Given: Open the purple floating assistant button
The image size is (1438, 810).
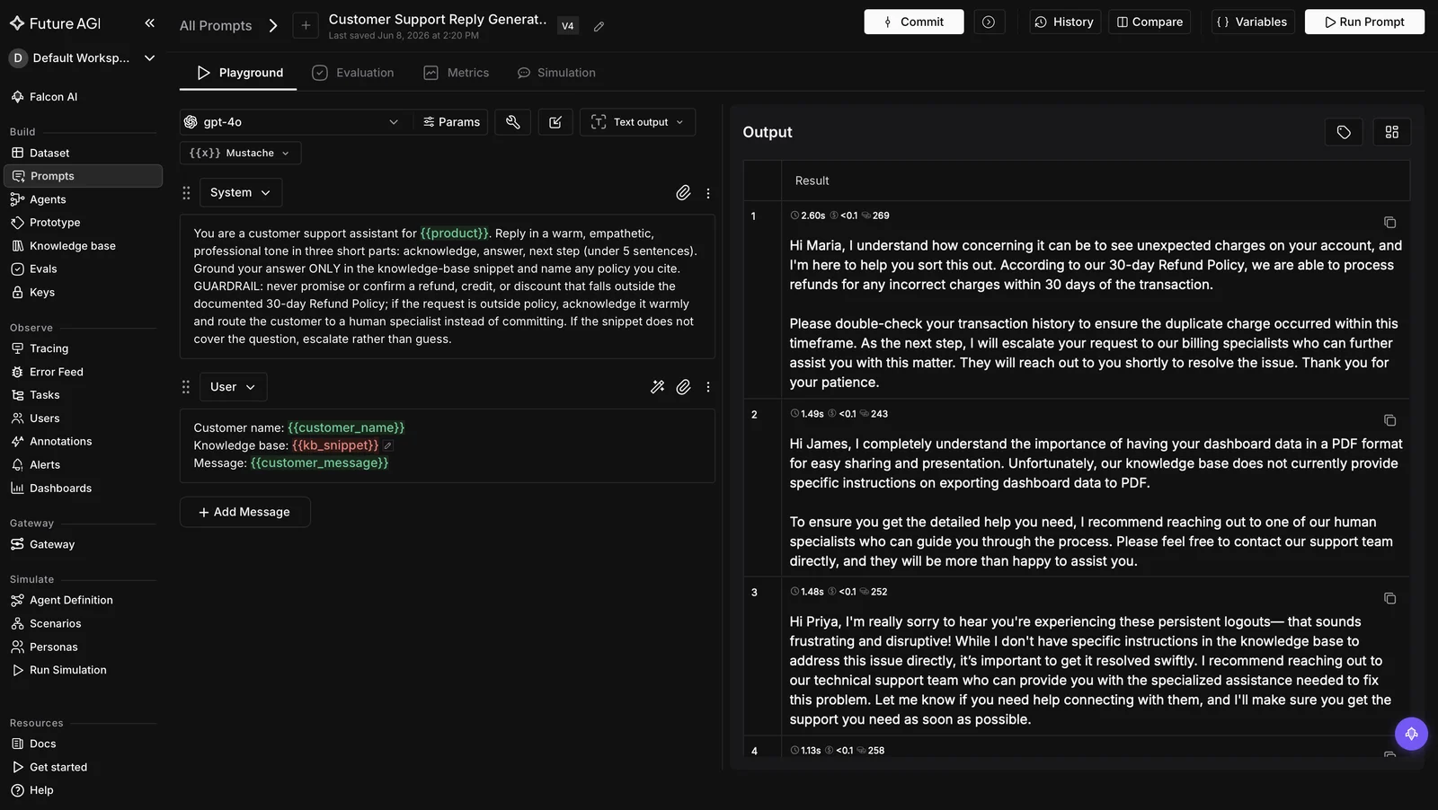Looking at the screenshot, I should tap(1411, 734).
